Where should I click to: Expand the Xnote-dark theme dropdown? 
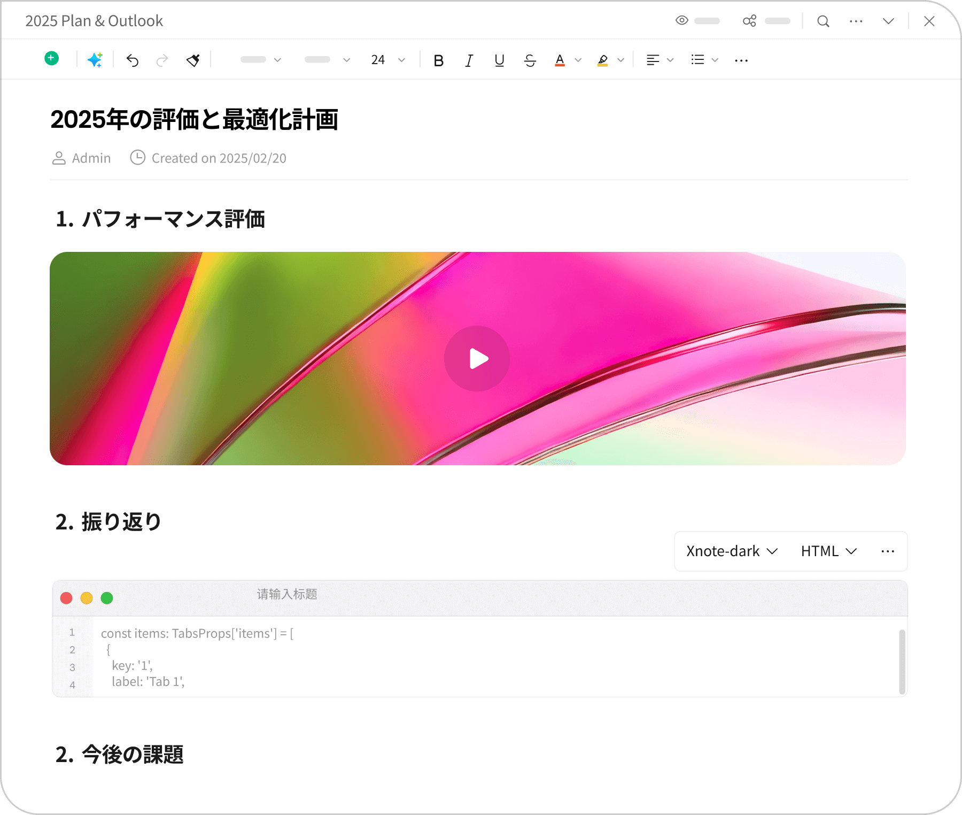coord(732,551)
